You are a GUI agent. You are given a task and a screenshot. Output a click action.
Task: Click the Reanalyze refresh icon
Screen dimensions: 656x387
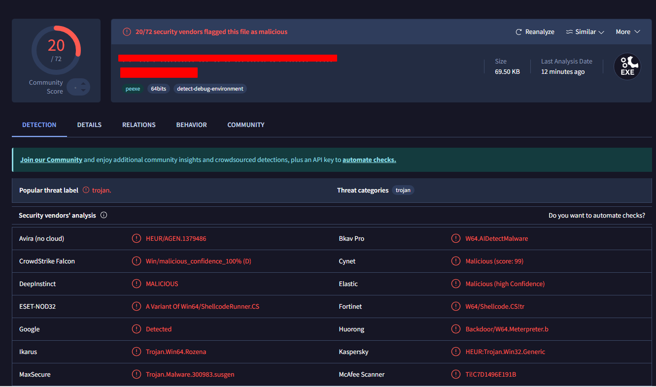pos(518,32)
